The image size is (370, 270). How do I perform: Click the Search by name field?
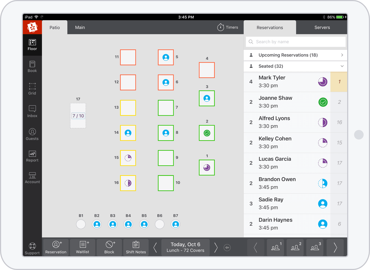coord(296,42)
